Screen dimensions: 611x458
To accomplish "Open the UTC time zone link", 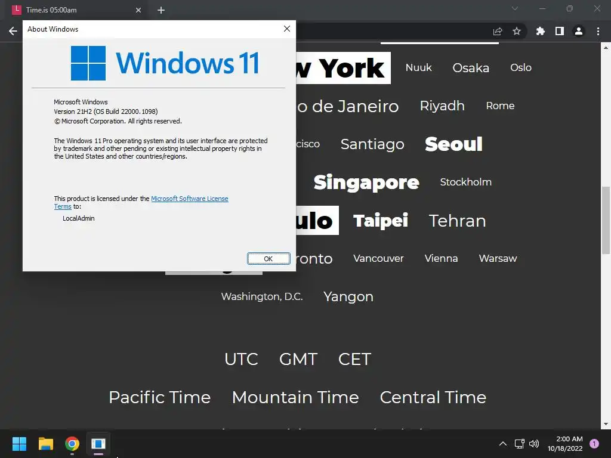I will [x=241, y=359].
